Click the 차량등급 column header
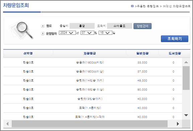The height and width of the screenshot is (131, 193). [90, 53]
